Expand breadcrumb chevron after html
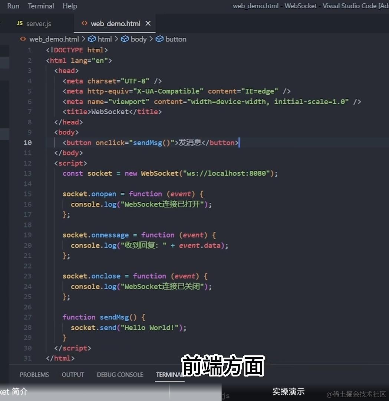 tap(116, 39)
